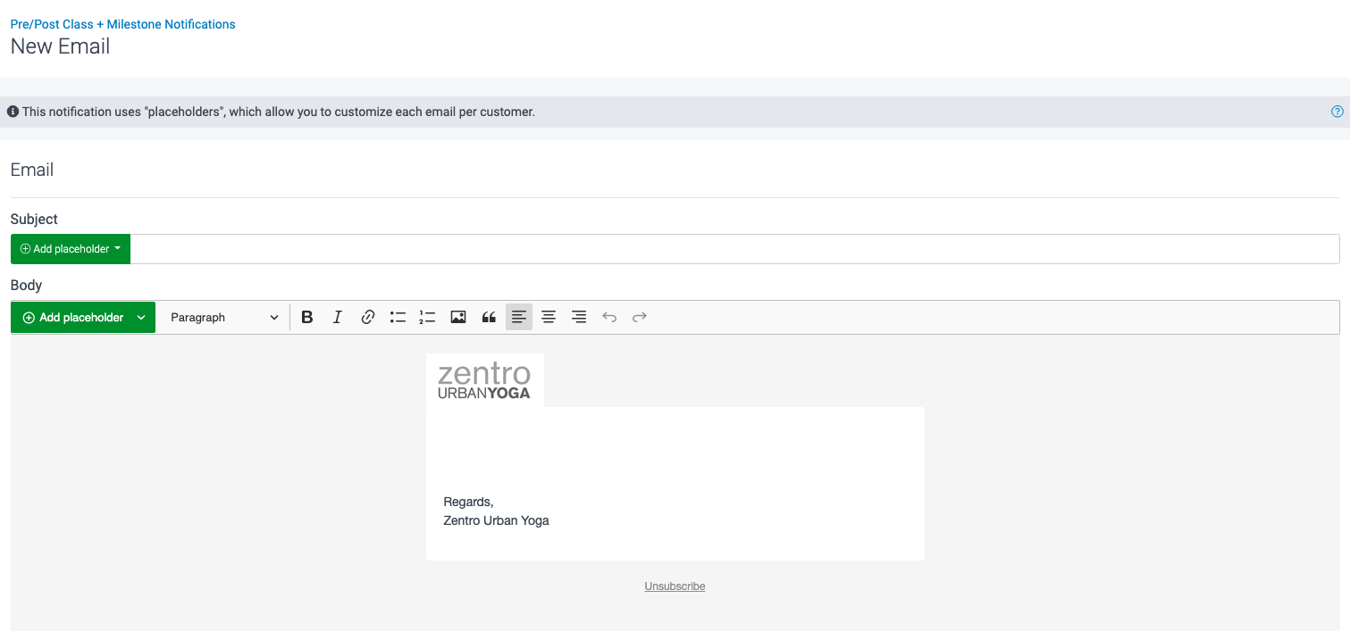Screen dimensions: 1350x640
Task: Open the Paragraph style dropdown
Action: (x=222, y=317)
